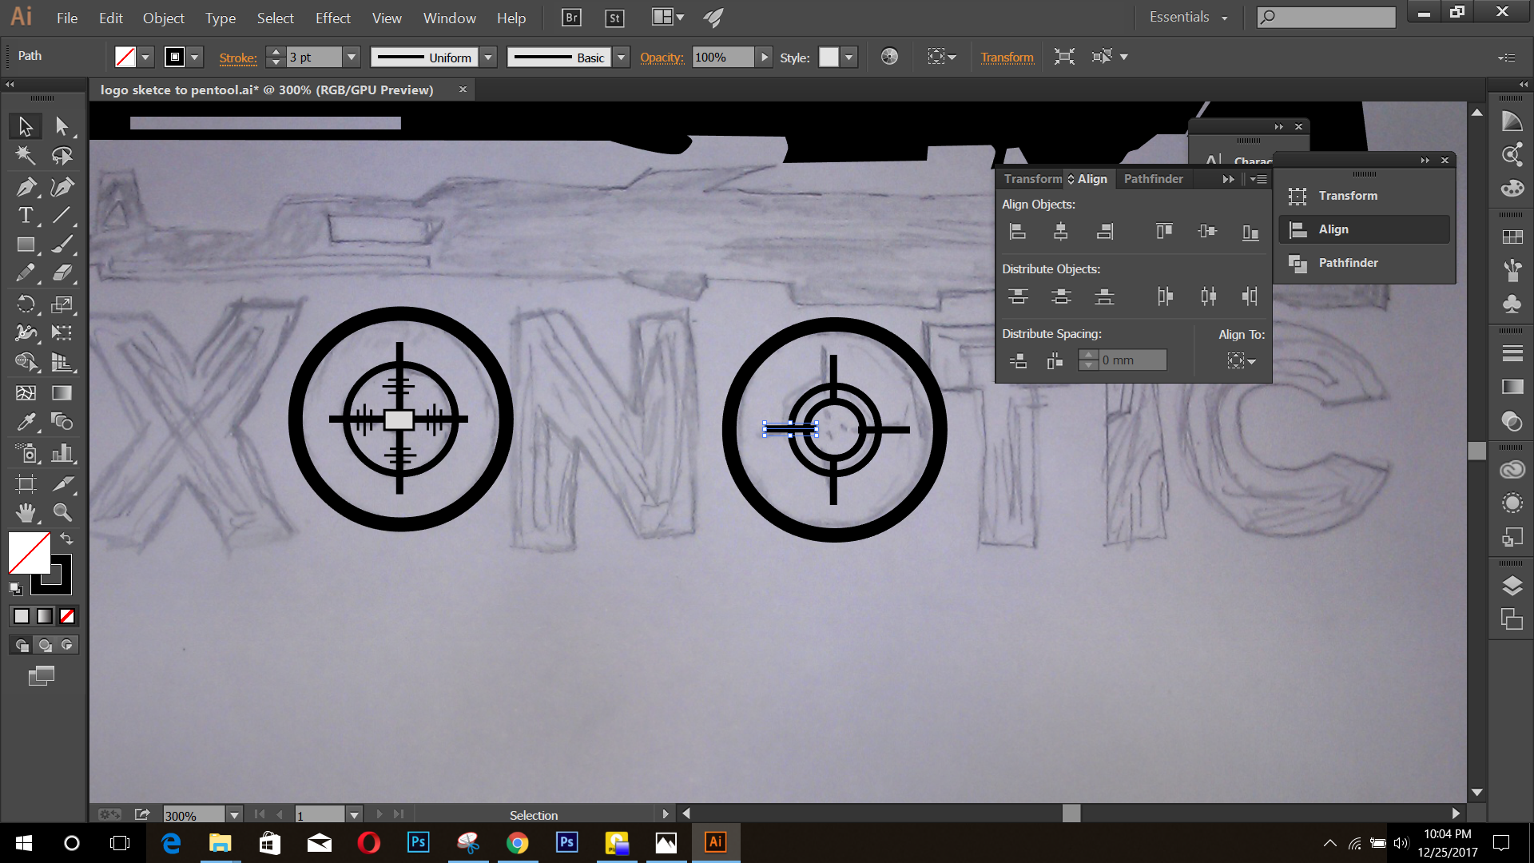Enable Draw Inside mode
The width and height of the screenshot is (1534, 863).
click(x=67, y=645)
